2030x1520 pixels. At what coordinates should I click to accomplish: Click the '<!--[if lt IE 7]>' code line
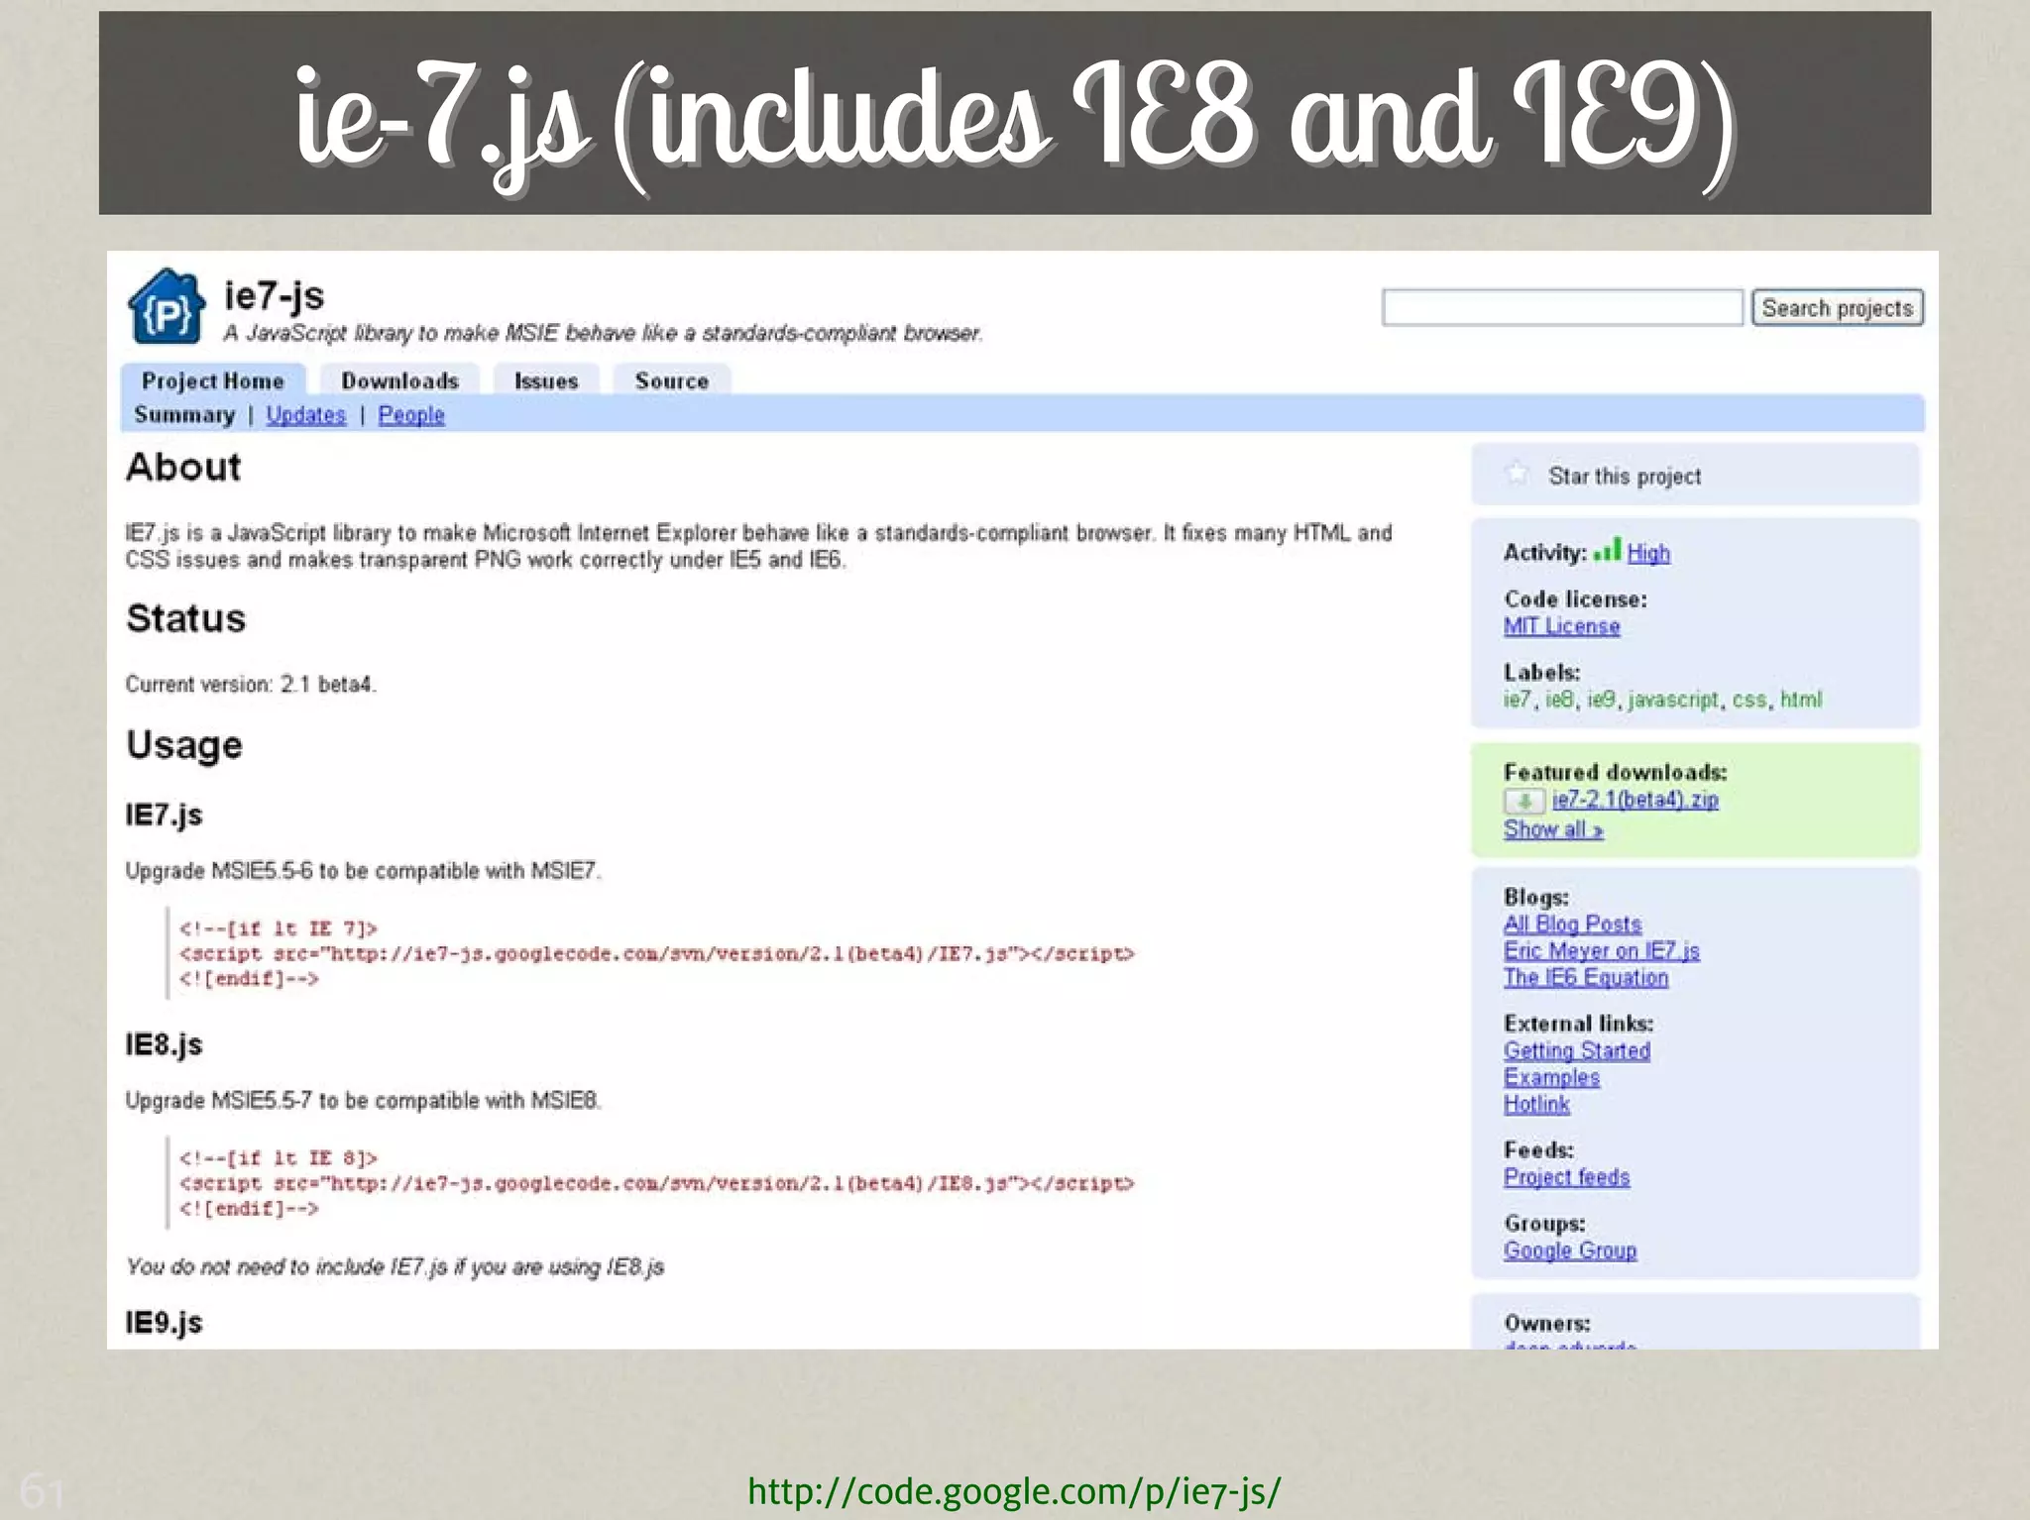point(279,928)
